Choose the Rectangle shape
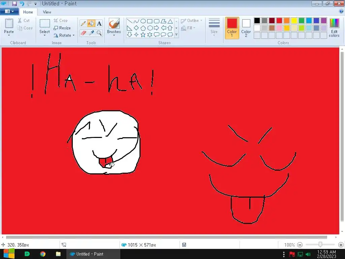345x259 pixels. coord(150,21)
